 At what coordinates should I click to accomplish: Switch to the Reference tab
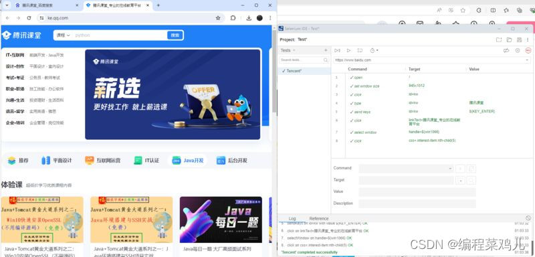tap(319, 218)
